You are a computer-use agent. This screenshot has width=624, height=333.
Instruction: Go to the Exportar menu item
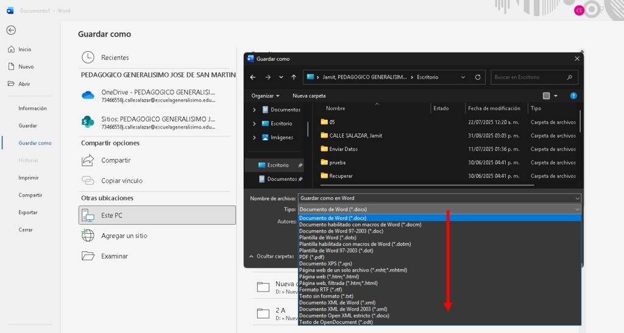pyautogui.click(x=28, y=212)
